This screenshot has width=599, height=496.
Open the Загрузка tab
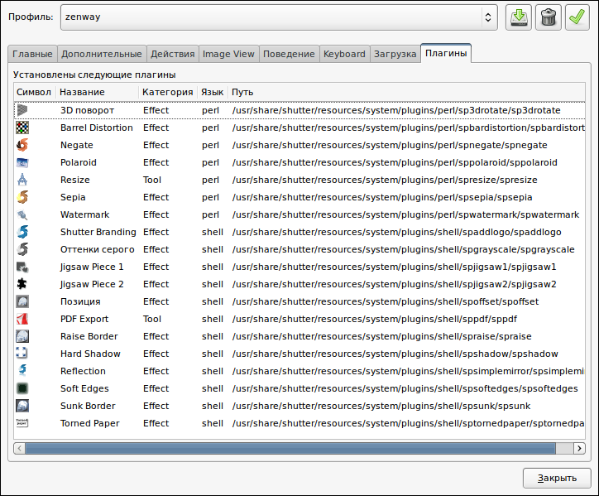click(395, 54)
